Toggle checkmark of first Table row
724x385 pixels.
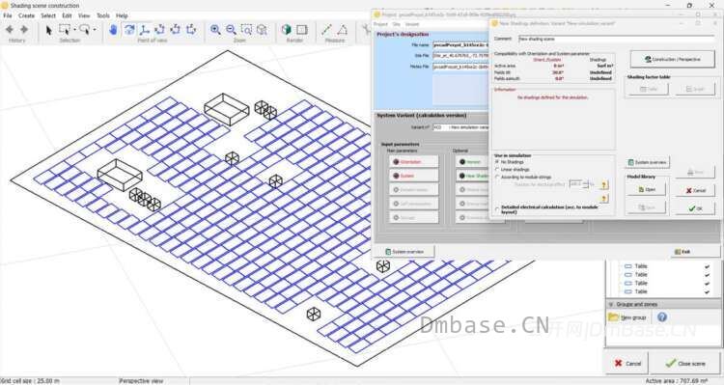click(707, 266)
